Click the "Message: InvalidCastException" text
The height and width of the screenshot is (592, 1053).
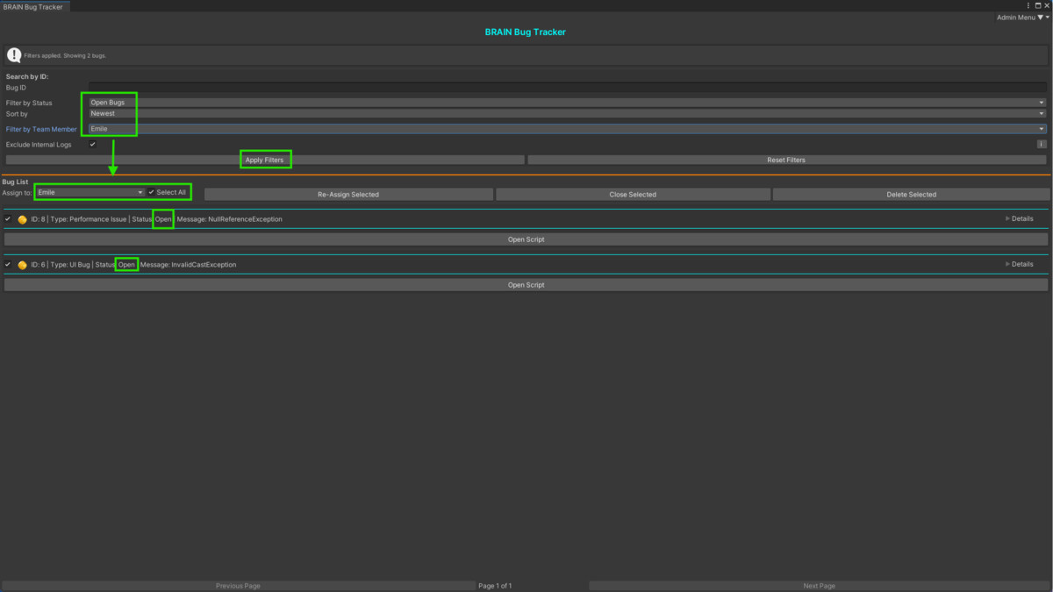[x=188, y=265]
